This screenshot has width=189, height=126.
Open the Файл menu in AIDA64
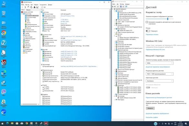pyautogui.click(x=23, y=5)
